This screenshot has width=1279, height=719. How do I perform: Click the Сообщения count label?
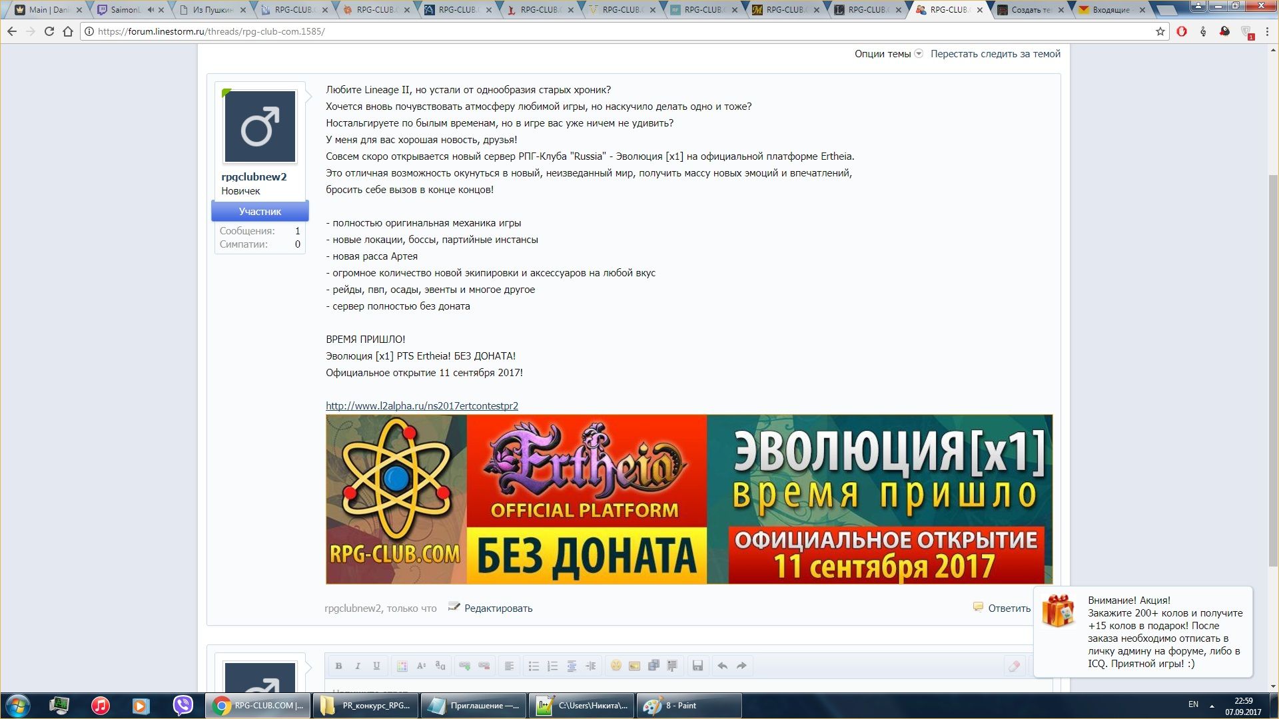pos(247,230)
